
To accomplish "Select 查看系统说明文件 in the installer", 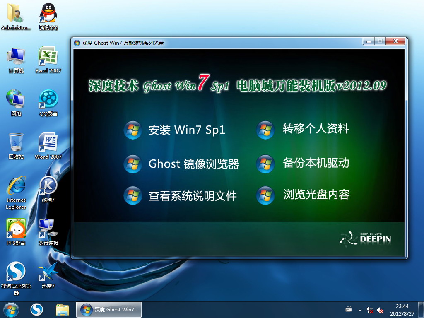I will (x=180, y=195).
